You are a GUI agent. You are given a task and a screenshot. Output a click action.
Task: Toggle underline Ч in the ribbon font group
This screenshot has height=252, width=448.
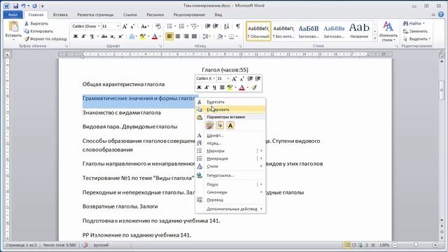pyautogui.click(x=92, y=36)
